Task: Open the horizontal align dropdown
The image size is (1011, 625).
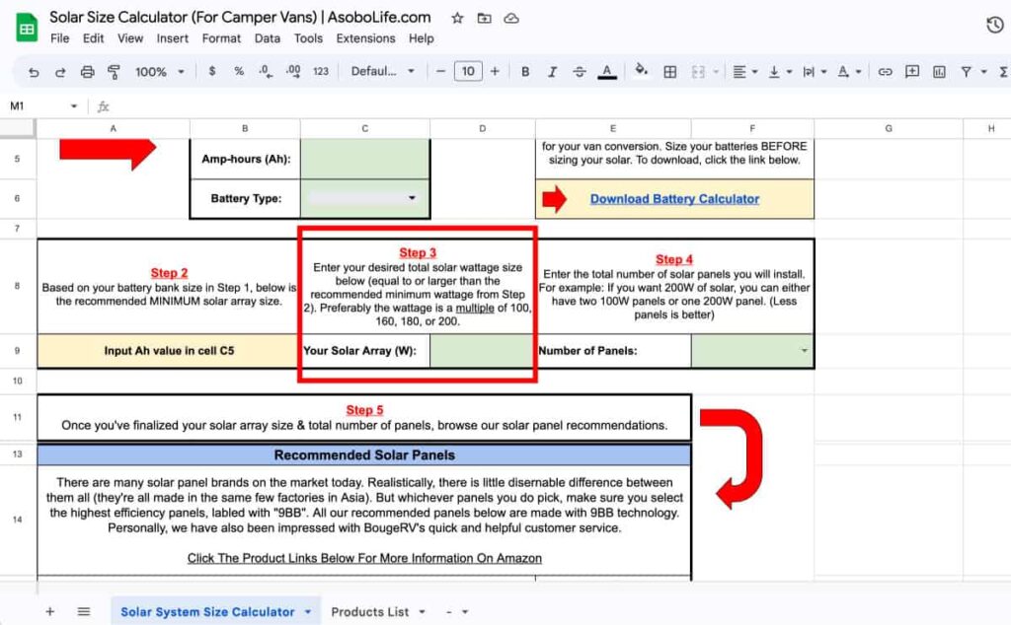Action: tap(744, 72)
